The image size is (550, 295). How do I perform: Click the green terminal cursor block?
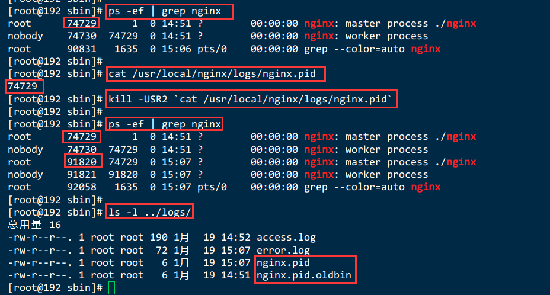[112, 288]
